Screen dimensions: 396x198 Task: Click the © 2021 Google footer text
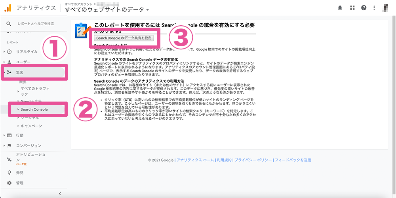point(161,160)
